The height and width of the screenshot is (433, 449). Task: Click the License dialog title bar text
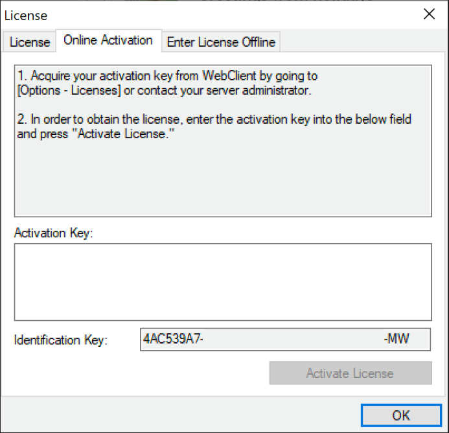tap(26, 15)
